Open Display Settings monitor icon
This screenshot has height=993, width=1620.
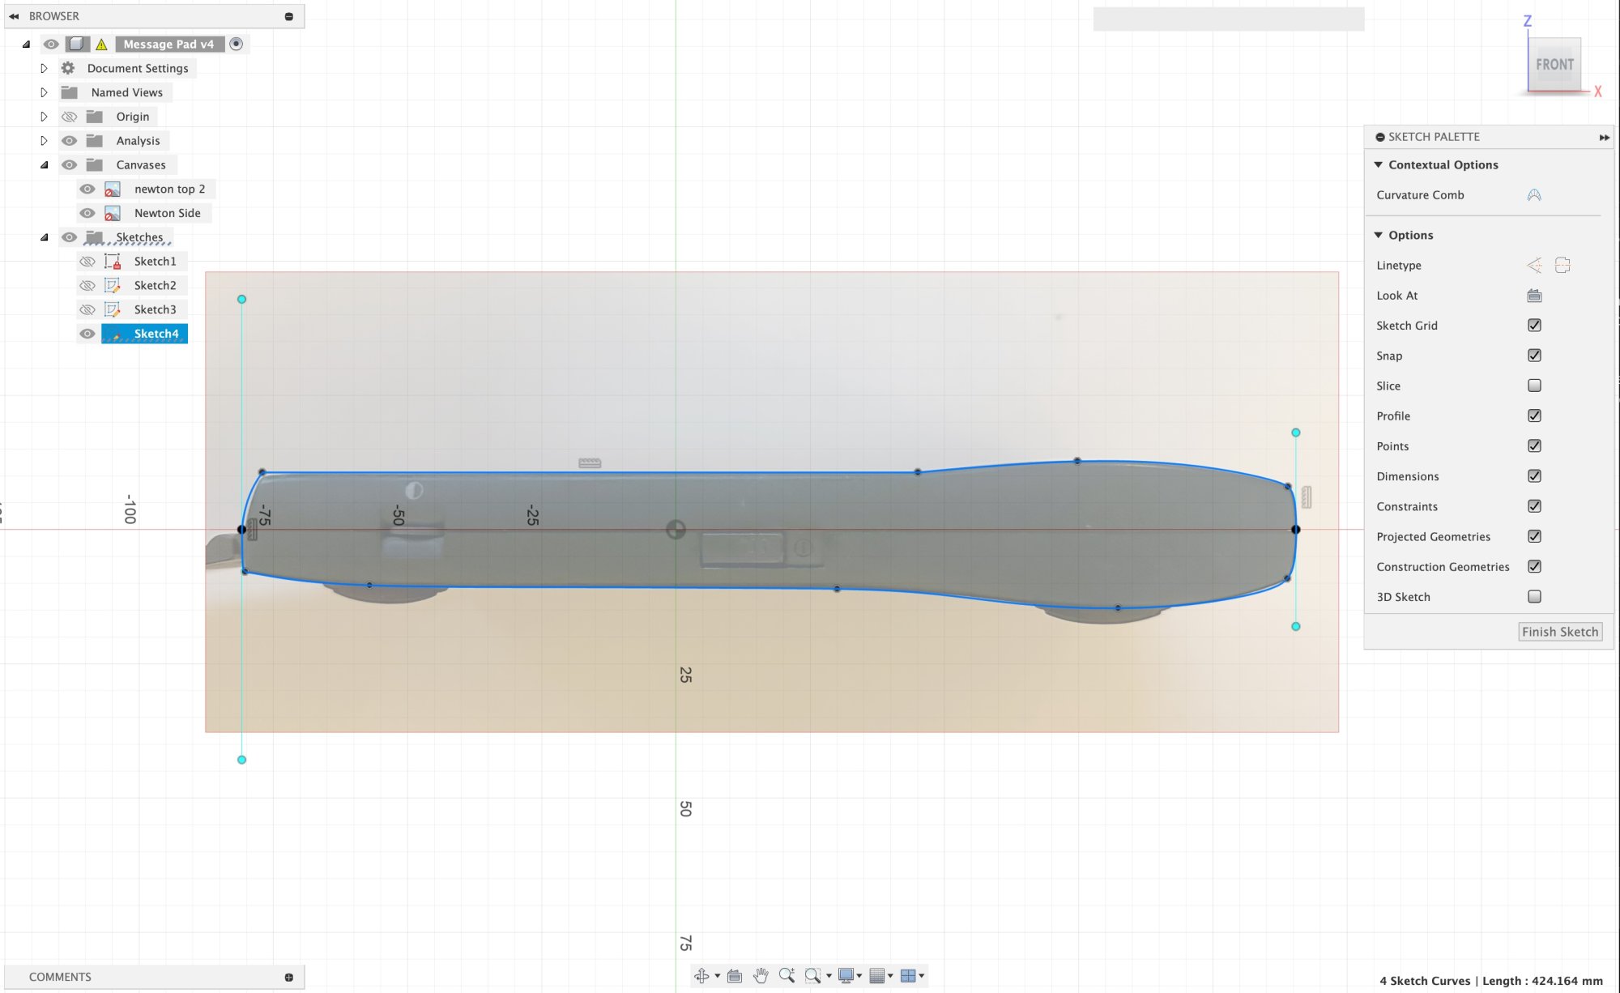846,976
